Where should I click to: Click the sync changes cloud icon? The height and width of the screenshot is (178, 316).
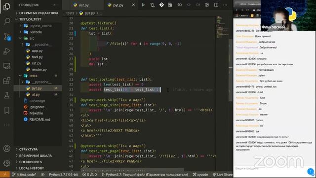coord(43,175)
